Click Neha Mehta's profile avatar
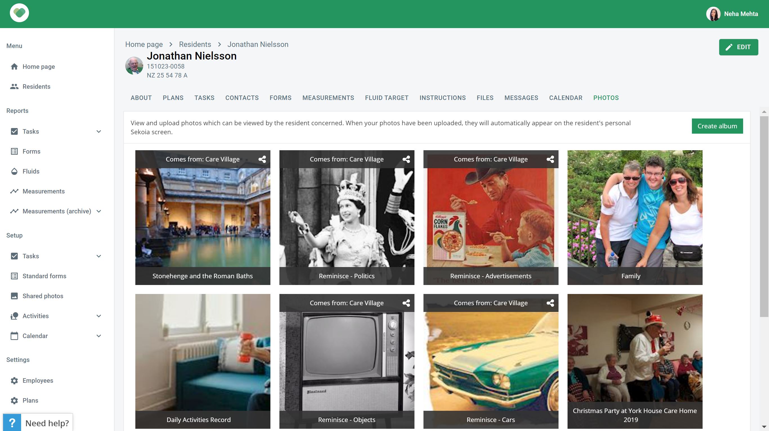The image size is (769, 431). [713, 14]
